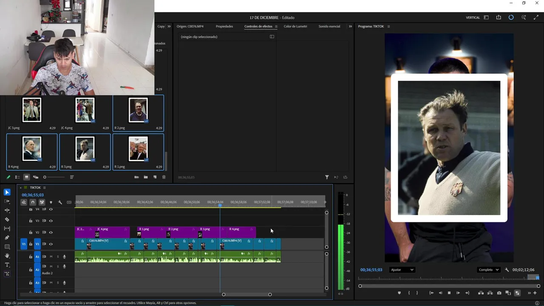The width and height of the screenshot is (544, 306).
Task: Open the Origen: C0076.MP4 tab
Action: (190, 26)
